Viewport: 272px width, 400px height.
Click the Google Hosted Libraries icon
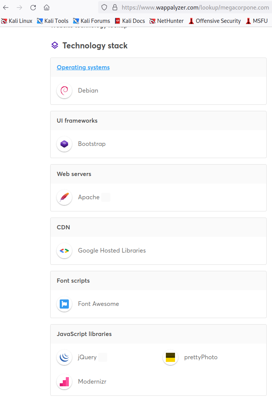click(x=64, y=251)
